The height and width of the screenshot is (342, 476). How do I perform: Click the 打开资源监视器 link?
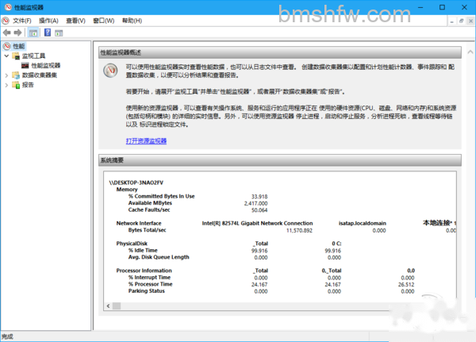146,141
